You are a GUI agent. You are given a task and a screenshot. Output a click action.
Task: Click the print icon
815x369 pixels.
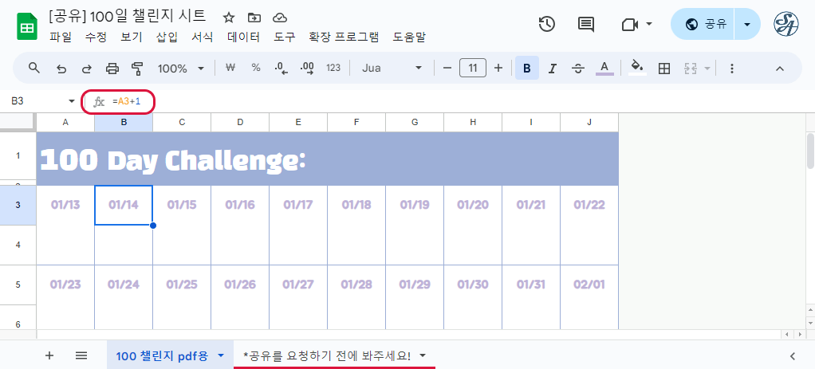[112, 69]
